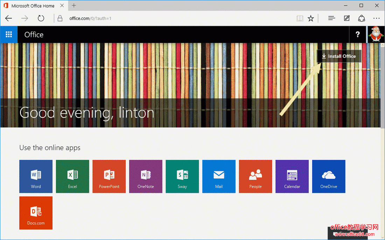Image resolution: width=385 pixels, height=240 pixels.
Task: Open the Office app launcher grid
Action: tap(9, 34)
